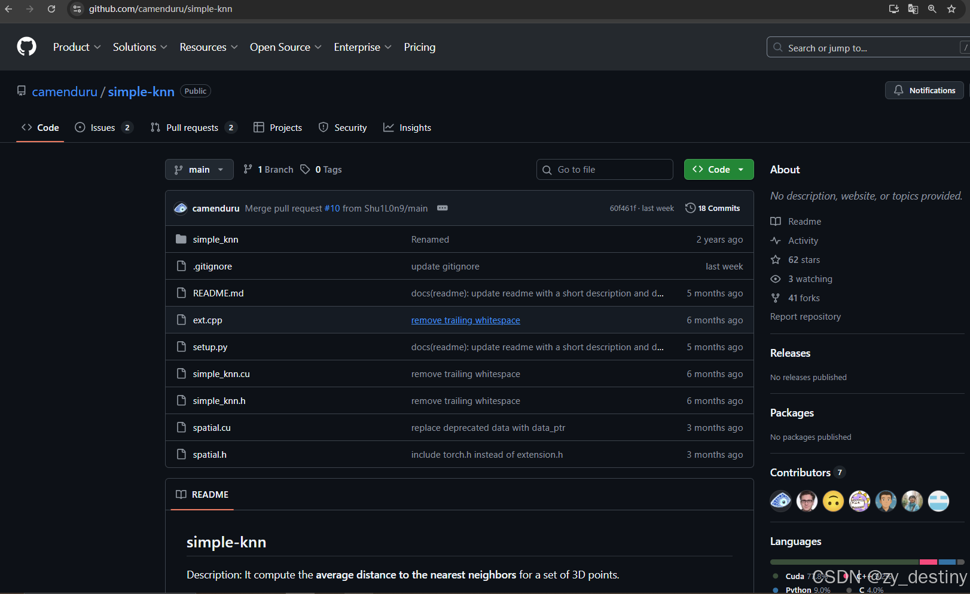Open the last blue-striped contributor avatar
970x594 pixels.
click(x=939, y=501)
